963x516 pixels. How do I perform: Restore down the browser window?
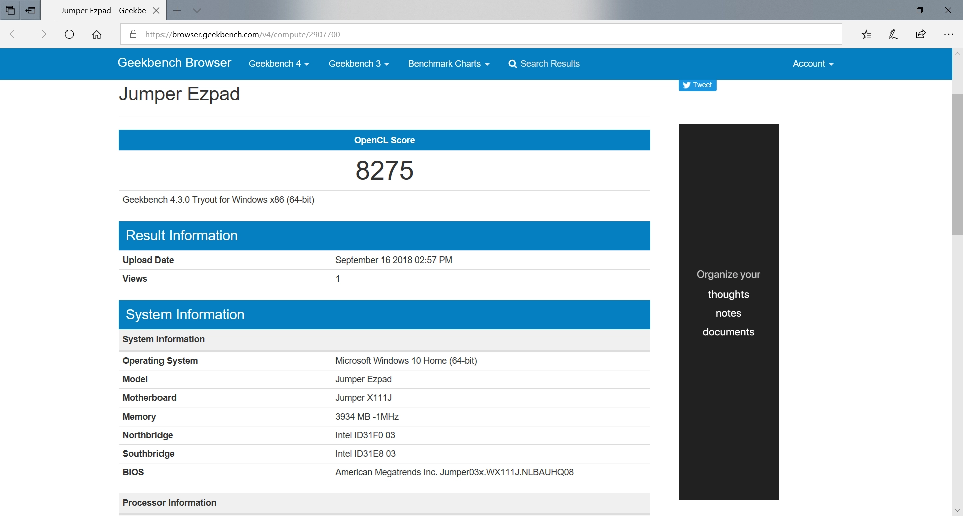pos(920,10)
